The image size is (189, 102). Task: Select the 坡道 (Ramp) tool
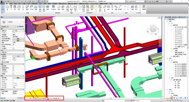tap(59, 8)
